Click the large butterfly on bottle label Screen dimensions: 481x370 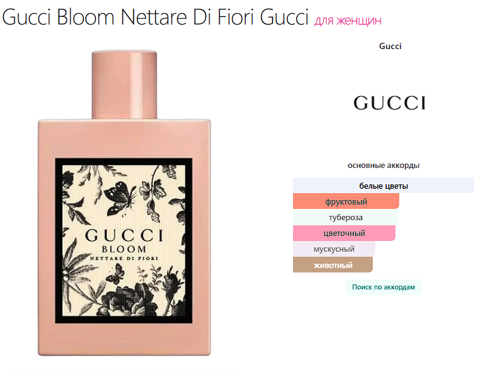pyautogui.click(x=120, y=198)
